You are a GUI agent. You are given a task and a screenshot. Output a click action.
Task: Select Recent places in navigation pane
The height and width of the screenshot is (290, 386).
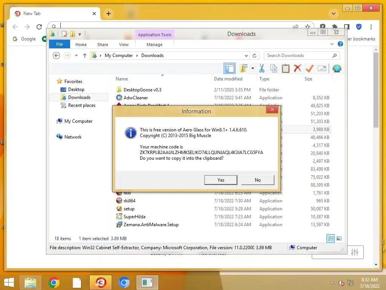(x=82, y=105)
